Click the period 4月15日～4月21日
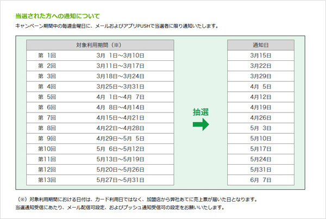The image size is (326, 219). pyautogui.click(x=121, y=118)
